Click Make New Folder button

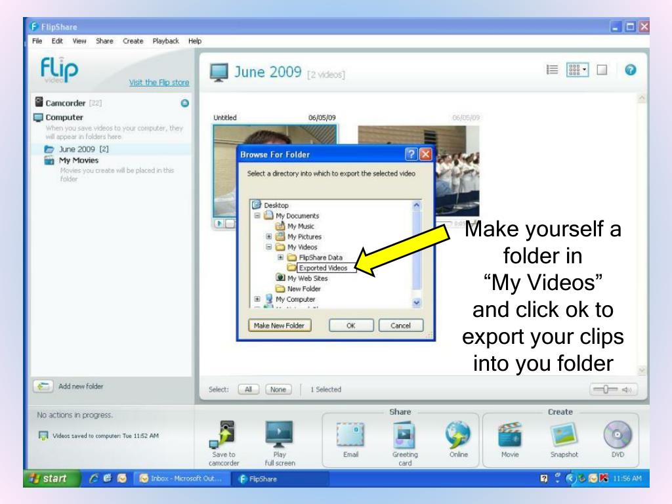tap(280, 325)
